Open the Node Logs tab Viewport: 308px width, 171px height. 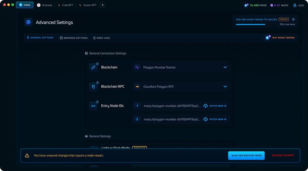point(101,38)
